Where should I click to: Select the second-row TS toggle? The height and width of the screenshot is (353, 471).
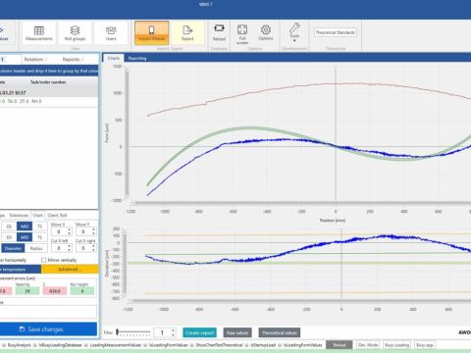[x=40, y=237]
